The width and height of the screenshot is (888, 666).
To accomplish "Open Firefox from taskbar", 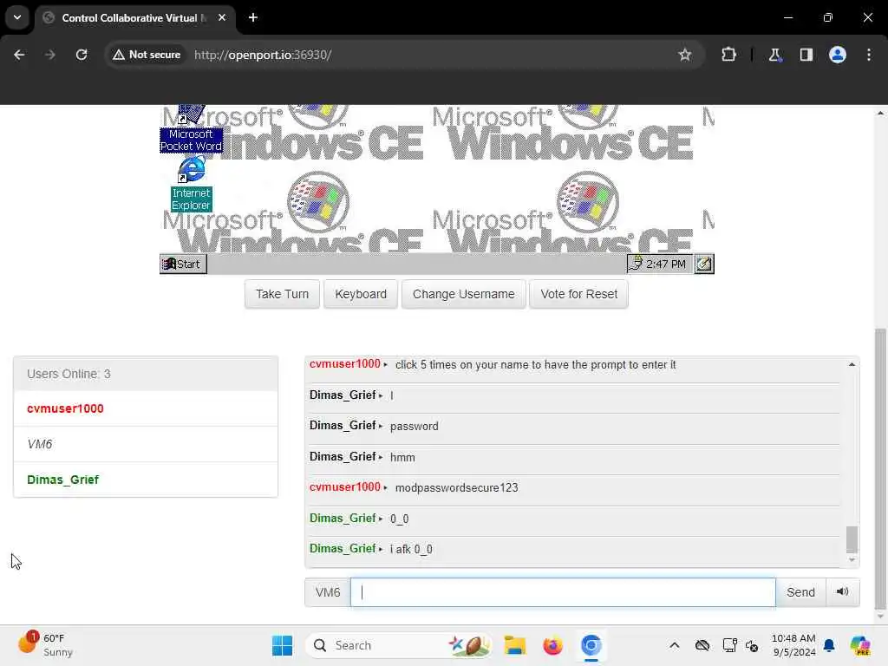I will coord(552,645).
